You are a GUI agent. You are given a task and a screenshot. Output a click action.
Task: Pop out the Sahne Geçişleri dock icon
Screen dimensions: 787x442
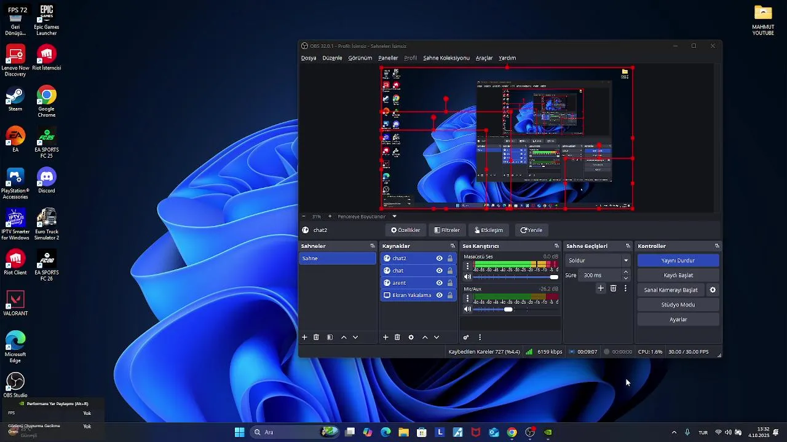628,246
